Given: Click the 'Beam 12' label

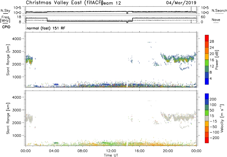Looking at the screenshot, I should (x=111, y=3).
